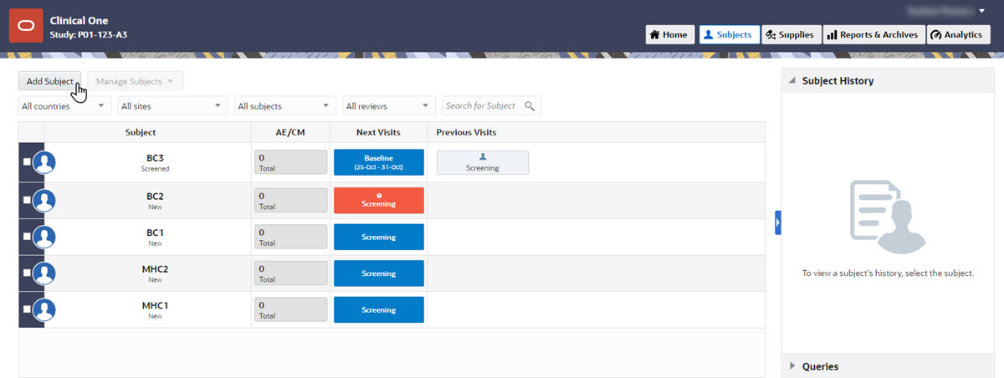Select the BC2 subject name
The width and height of the screenshot is (1004, 378).
[x=155, y=196]
